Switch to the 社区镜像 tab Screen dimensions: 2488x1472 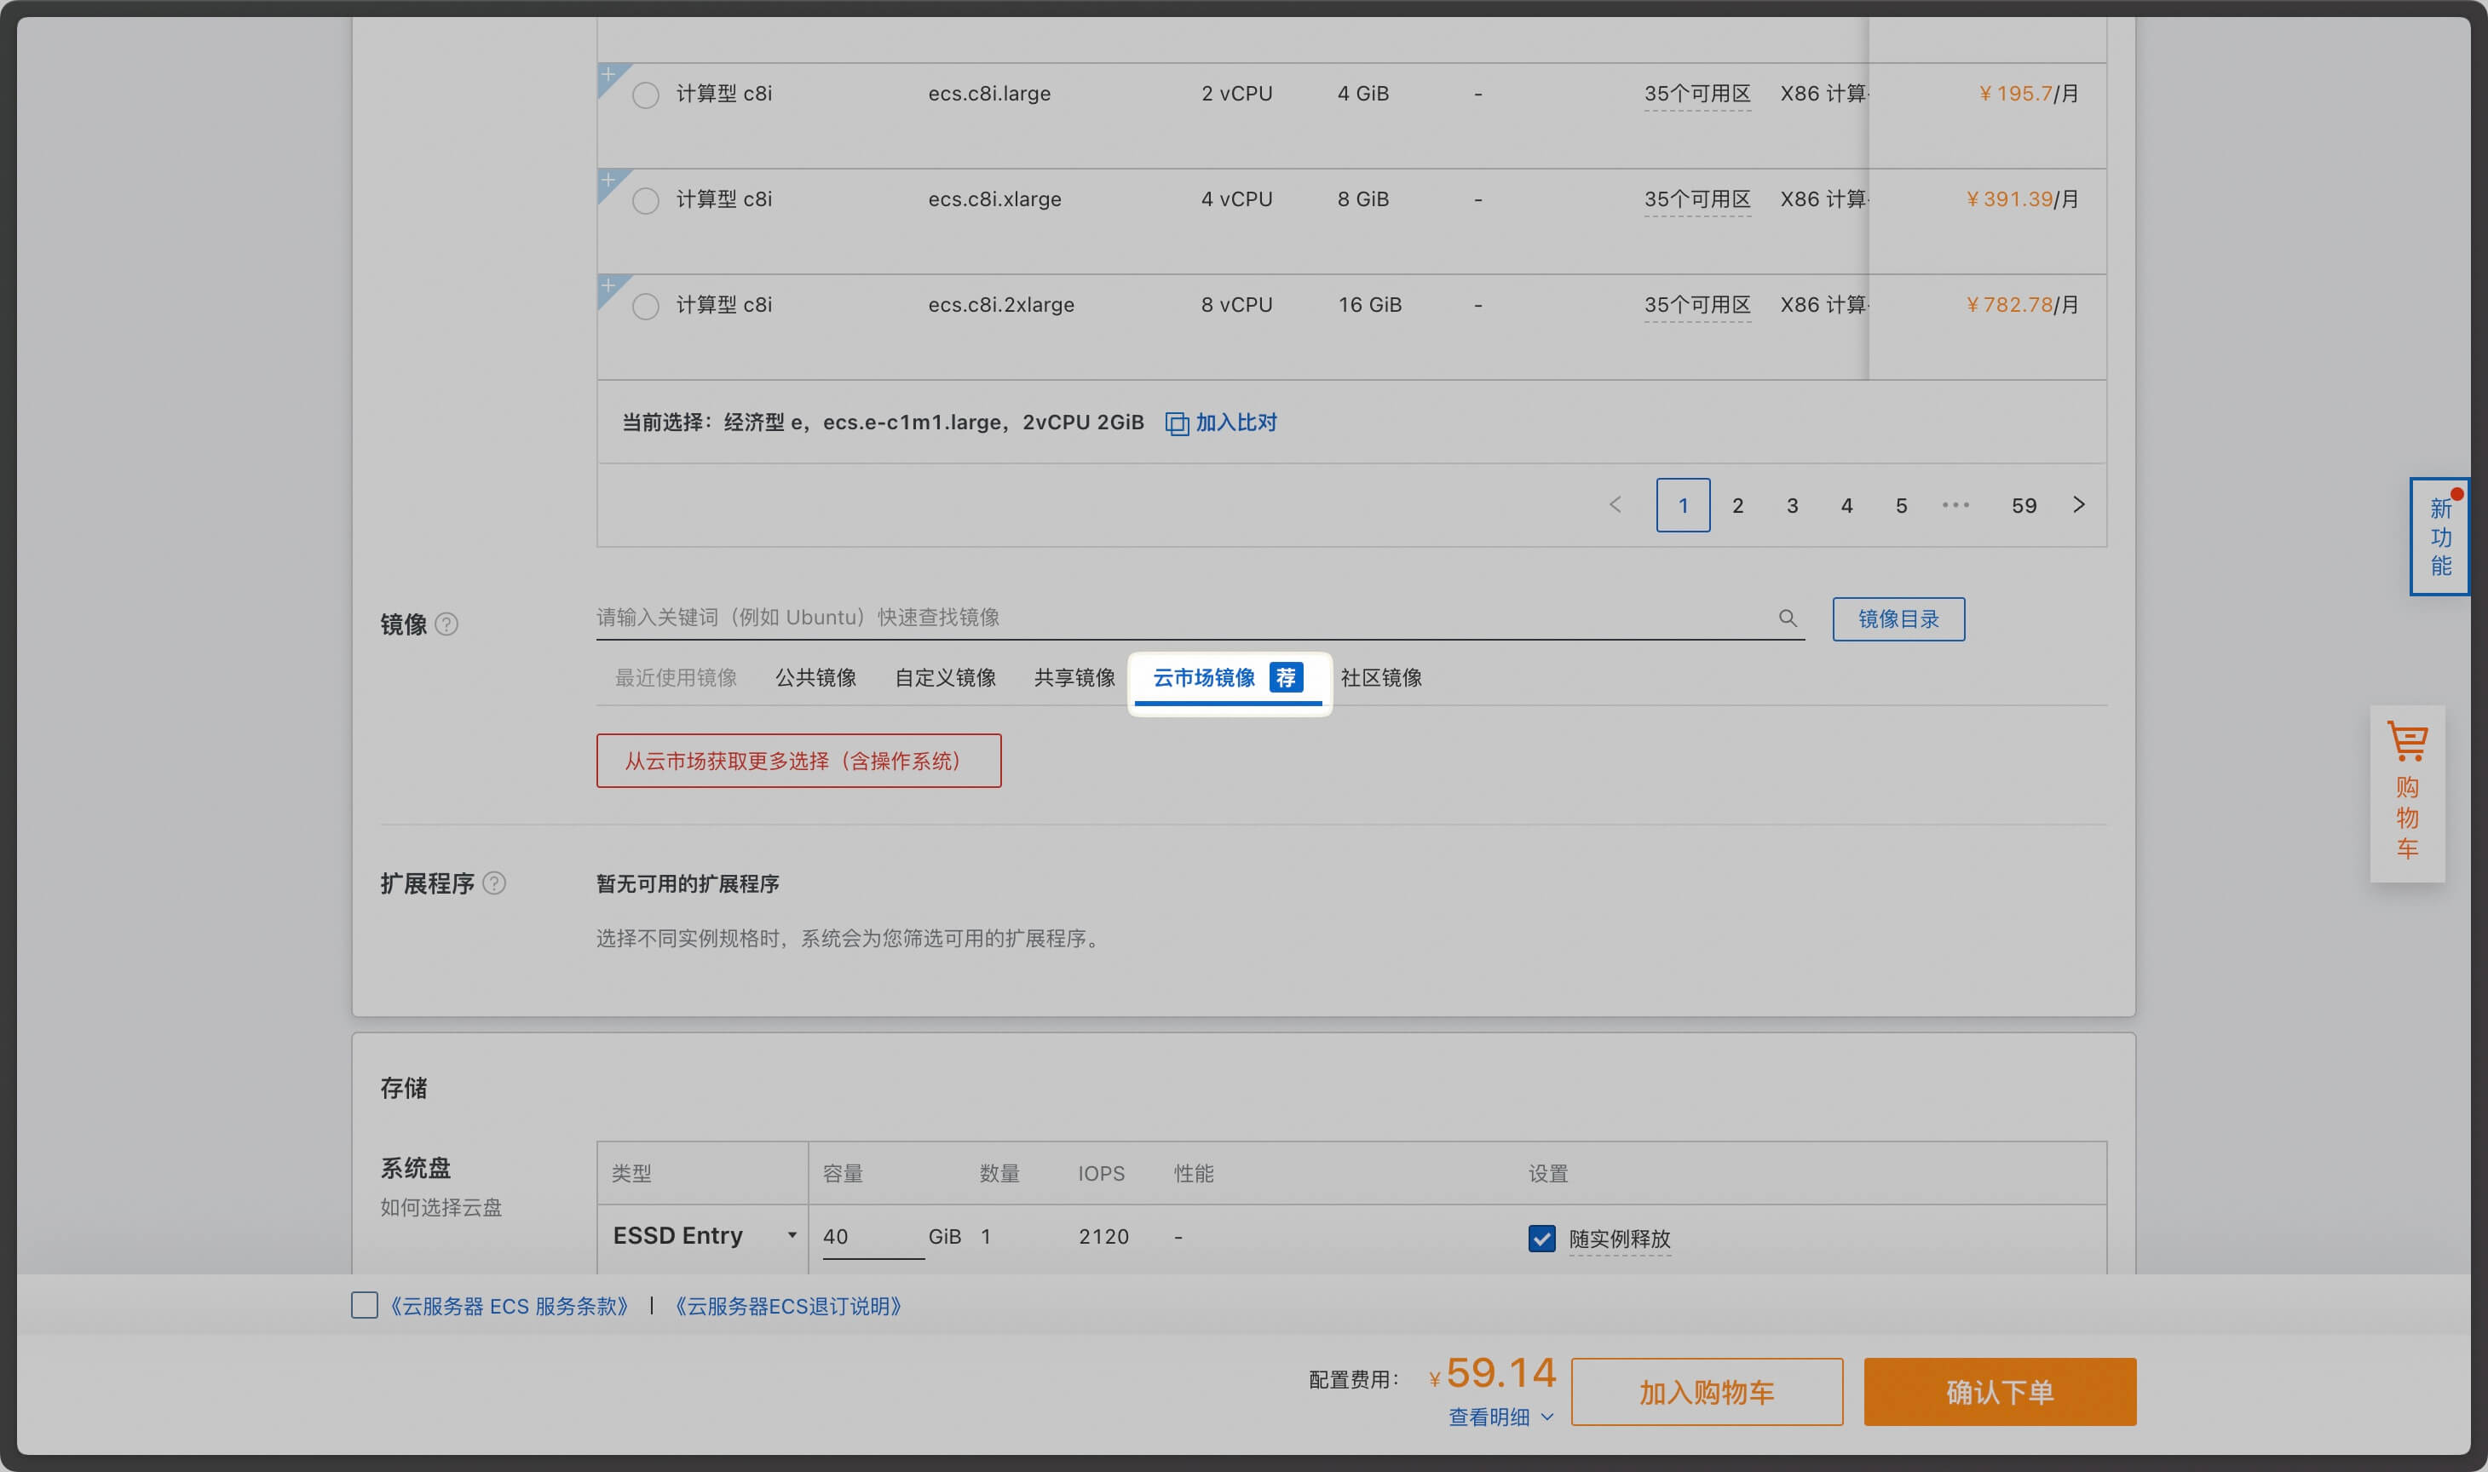tap(1381, 677)
